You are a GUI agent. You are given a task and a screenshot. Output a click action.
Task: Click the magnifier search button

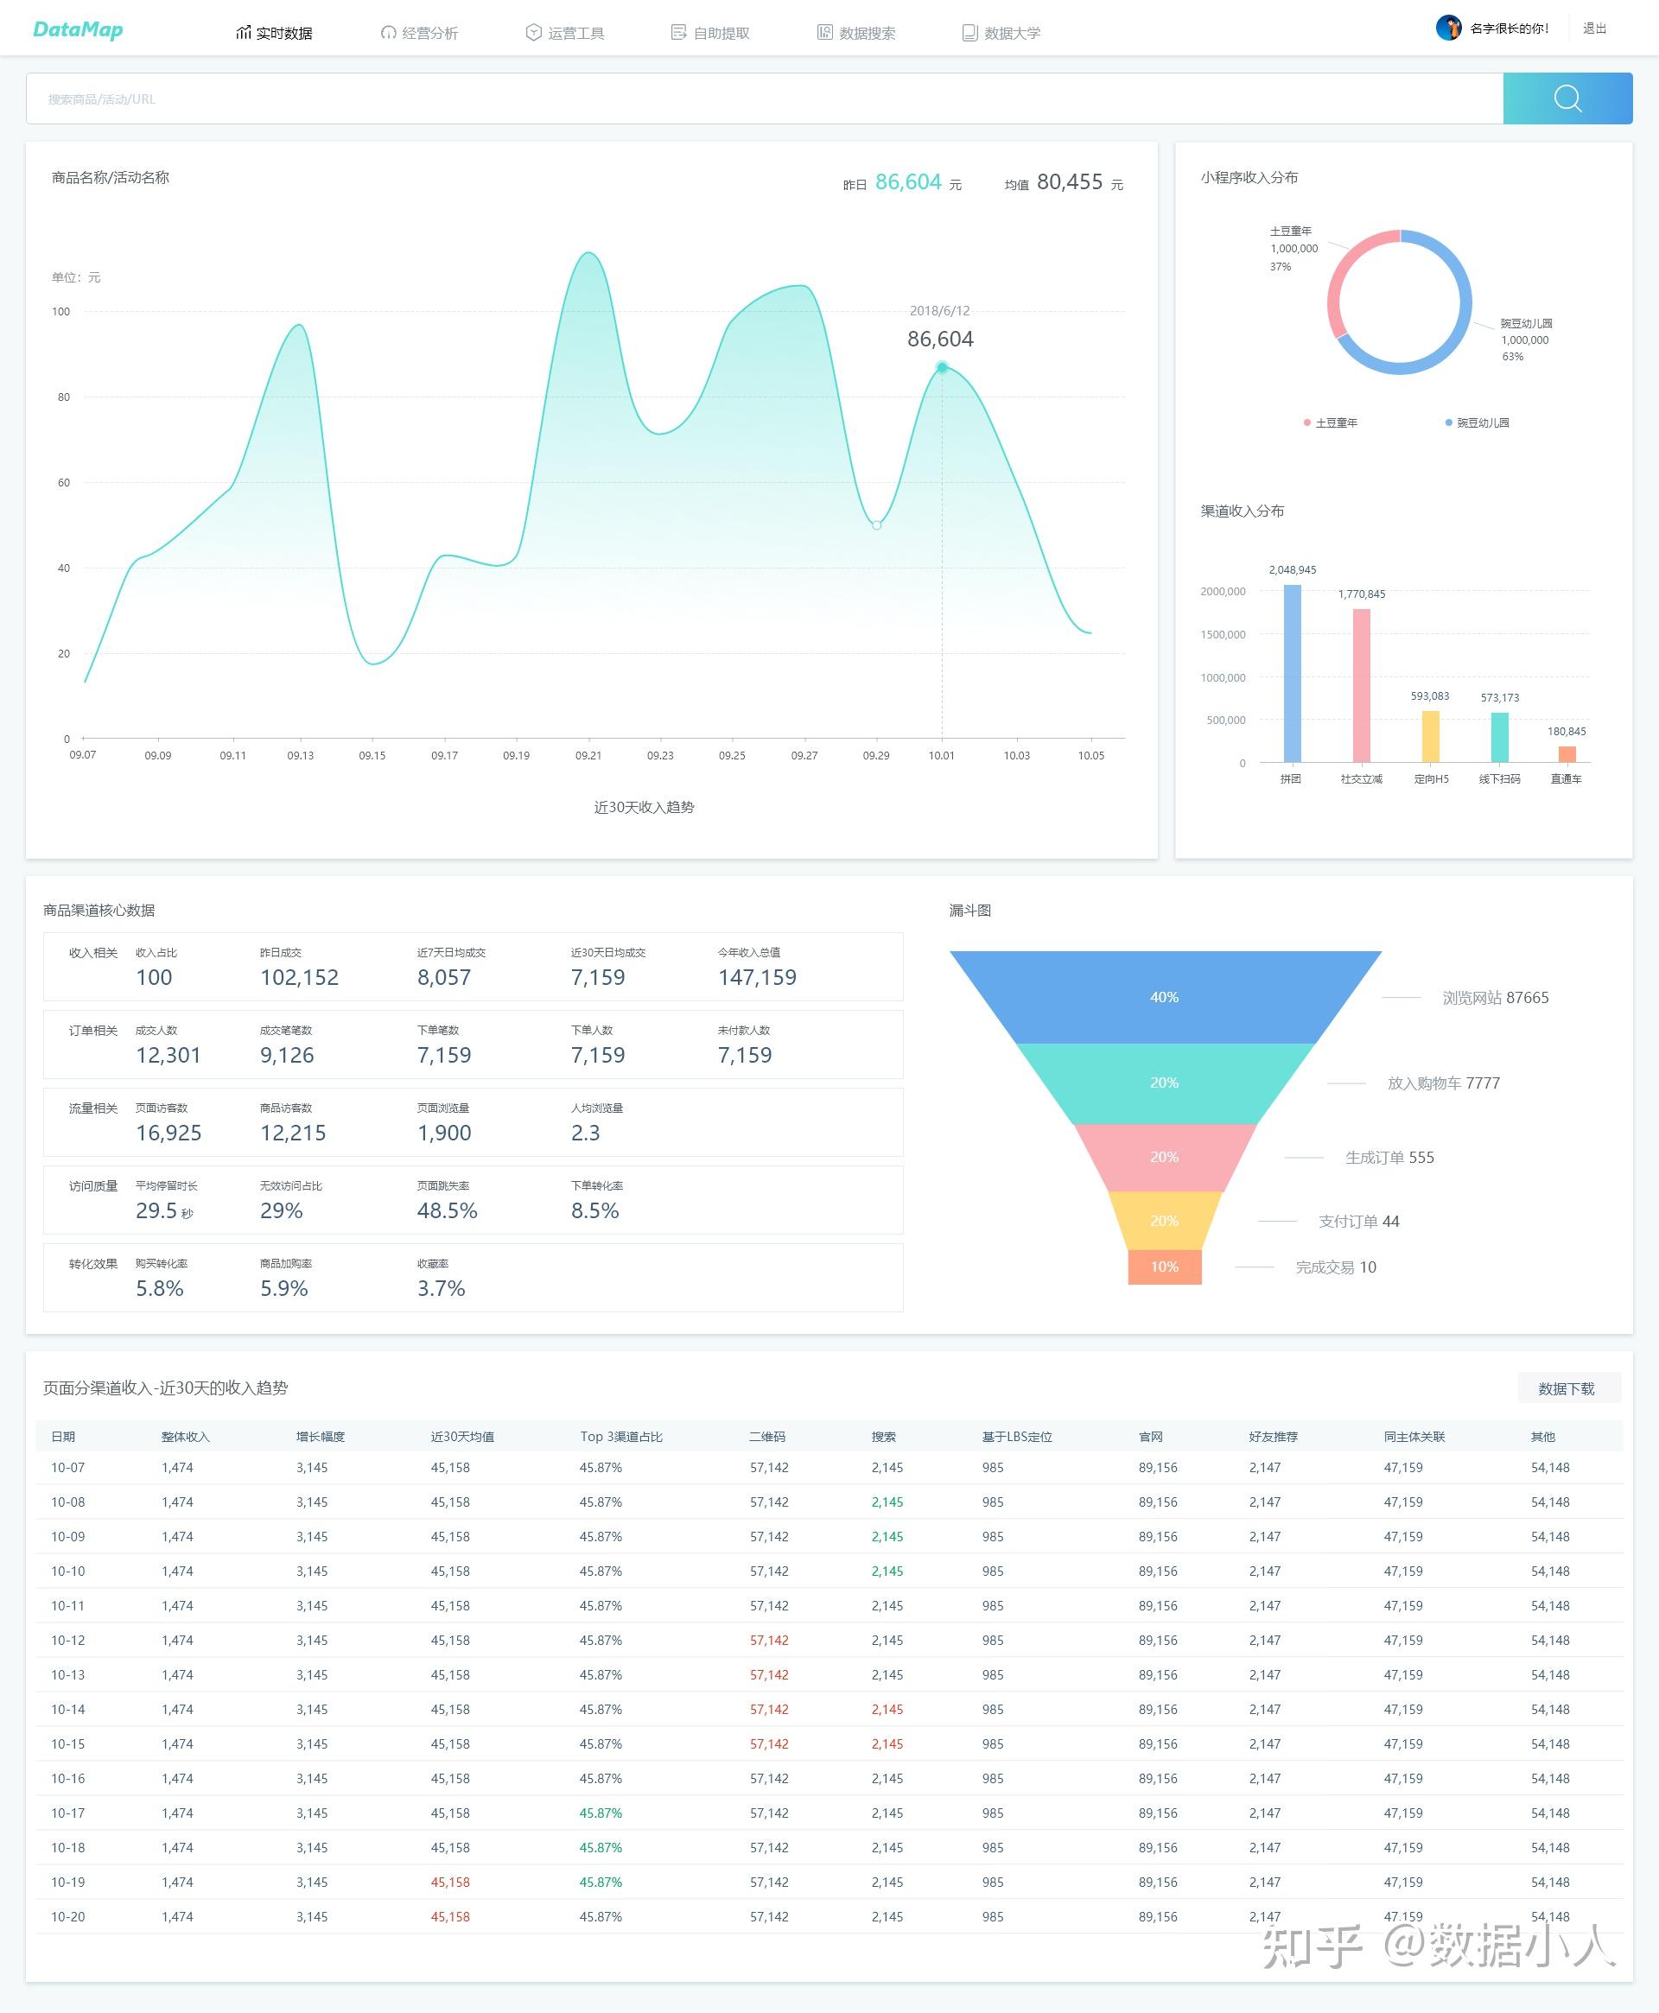(x=1567, y=98)
